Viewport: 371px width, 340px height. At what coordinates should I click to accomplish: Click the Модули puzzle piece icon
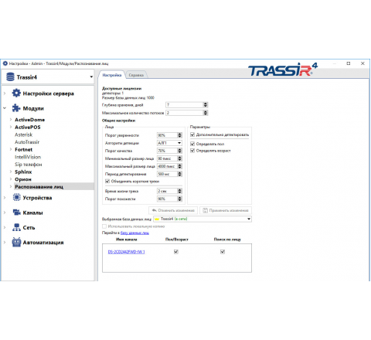pos(16,108)
